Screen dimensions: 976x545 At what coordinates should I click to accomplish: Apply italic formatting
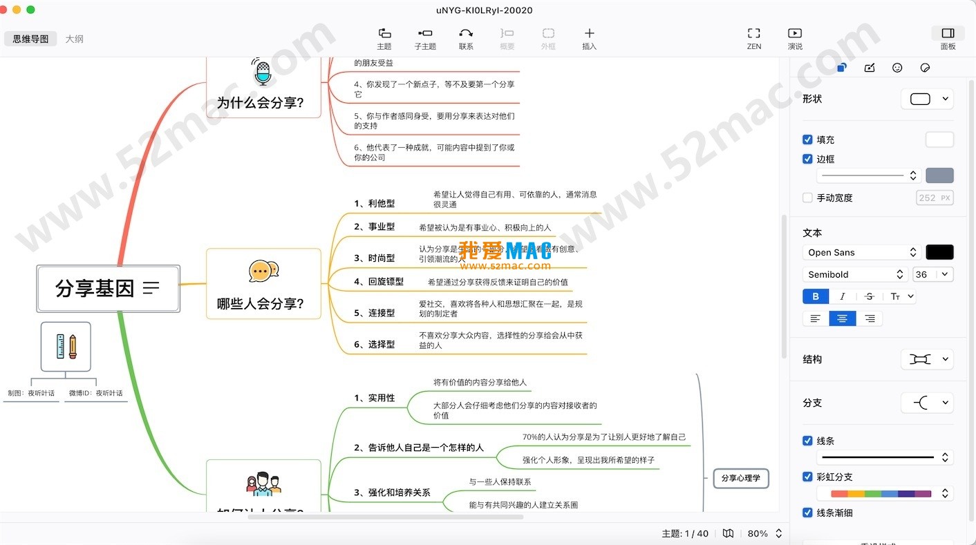coord(842,296)
